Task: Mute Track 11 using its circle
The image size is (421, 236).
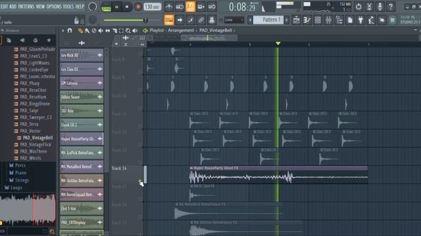Action: point(140,127)
